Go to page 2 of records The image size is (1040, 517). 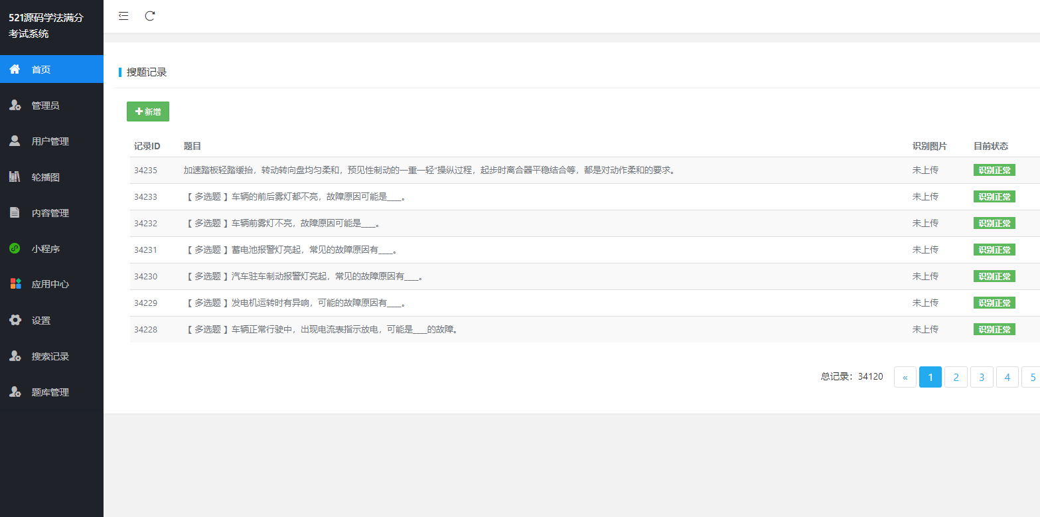pos(956,377)
